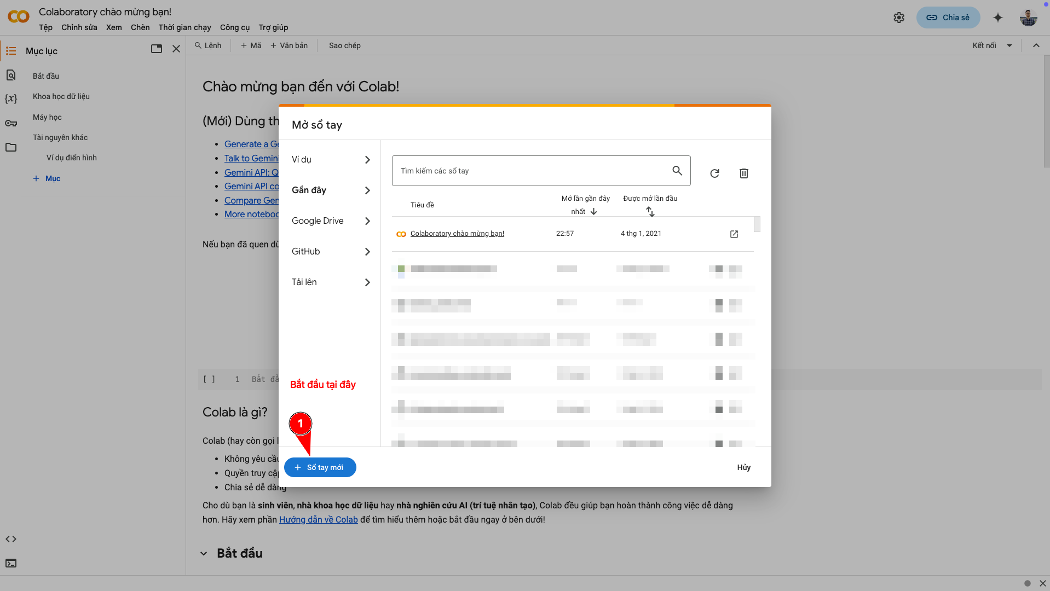Screen dimensions: 1050x591
Task: Open a terminal from bottom sidebar
Action: 11,563
